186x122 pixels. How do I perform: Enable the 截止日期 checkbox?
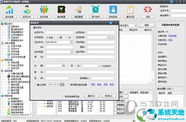tap(36, 85)
